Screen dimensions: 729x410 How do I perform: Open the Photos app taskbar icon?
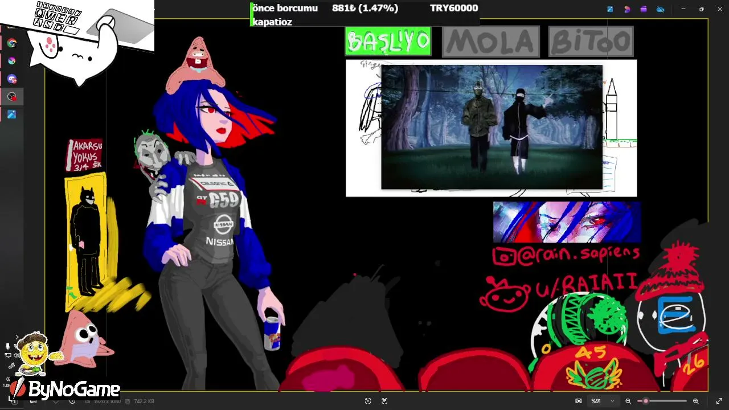(x=11, y=114)
